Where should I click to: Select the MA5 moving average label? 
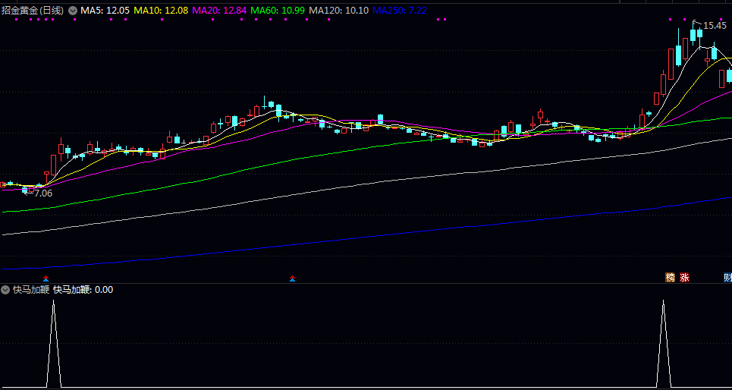point(105,11)
